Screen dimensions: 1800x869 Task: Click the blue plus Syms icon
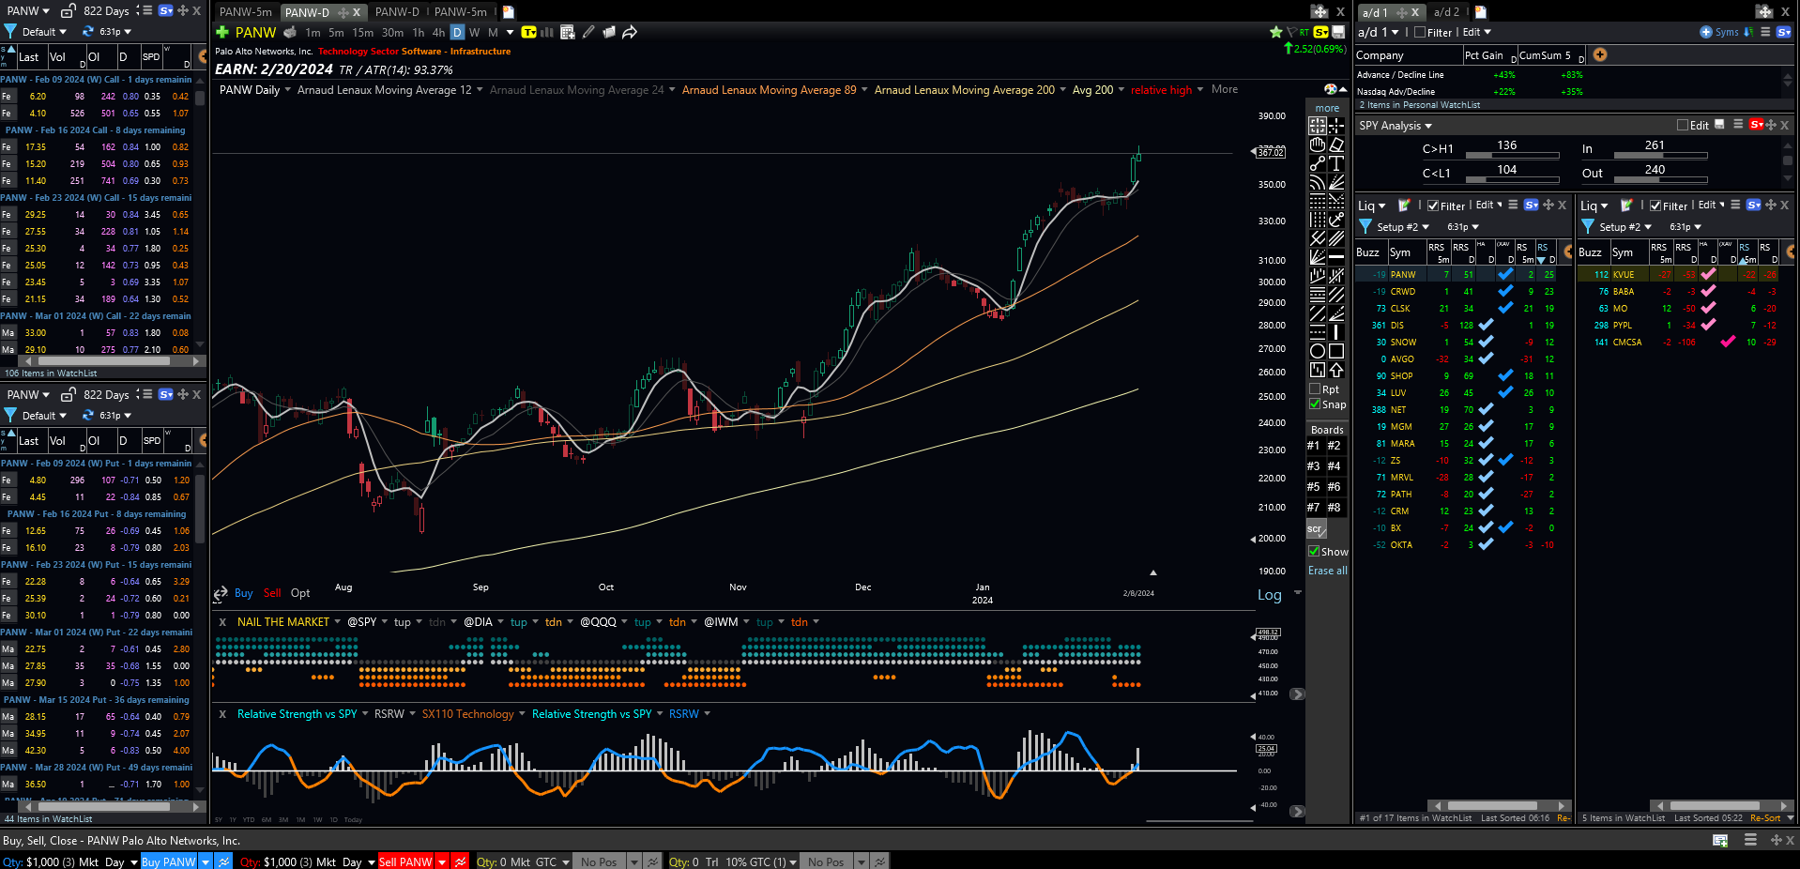point(1706,32)
